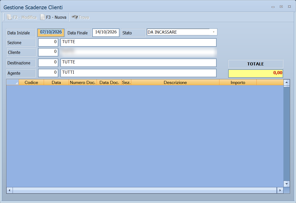This screenshot has width=296, height=203.
Task: Open the Trova search tool
Action: coord(80,17)
